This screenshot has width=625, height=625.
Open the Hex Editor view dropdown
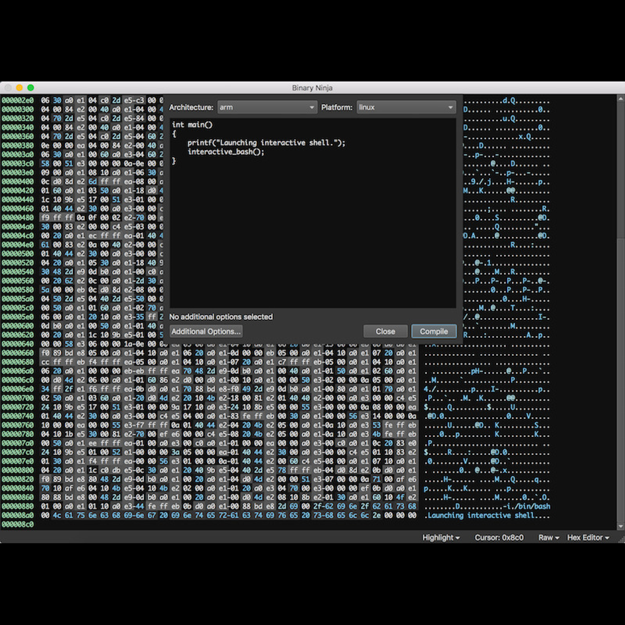pos(588,537)
